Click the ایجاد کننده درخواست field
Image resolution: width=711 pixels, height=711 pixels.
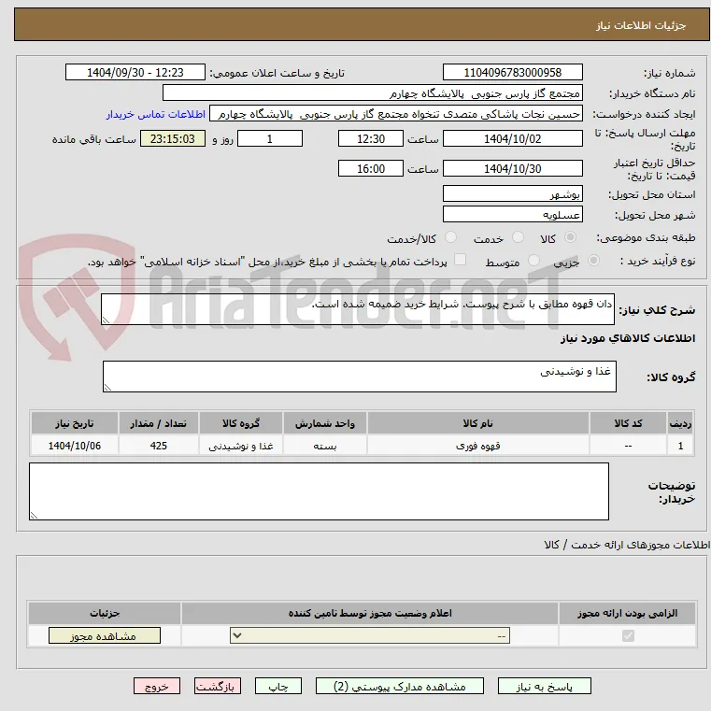pyautogui.click(x=396, y=114)
